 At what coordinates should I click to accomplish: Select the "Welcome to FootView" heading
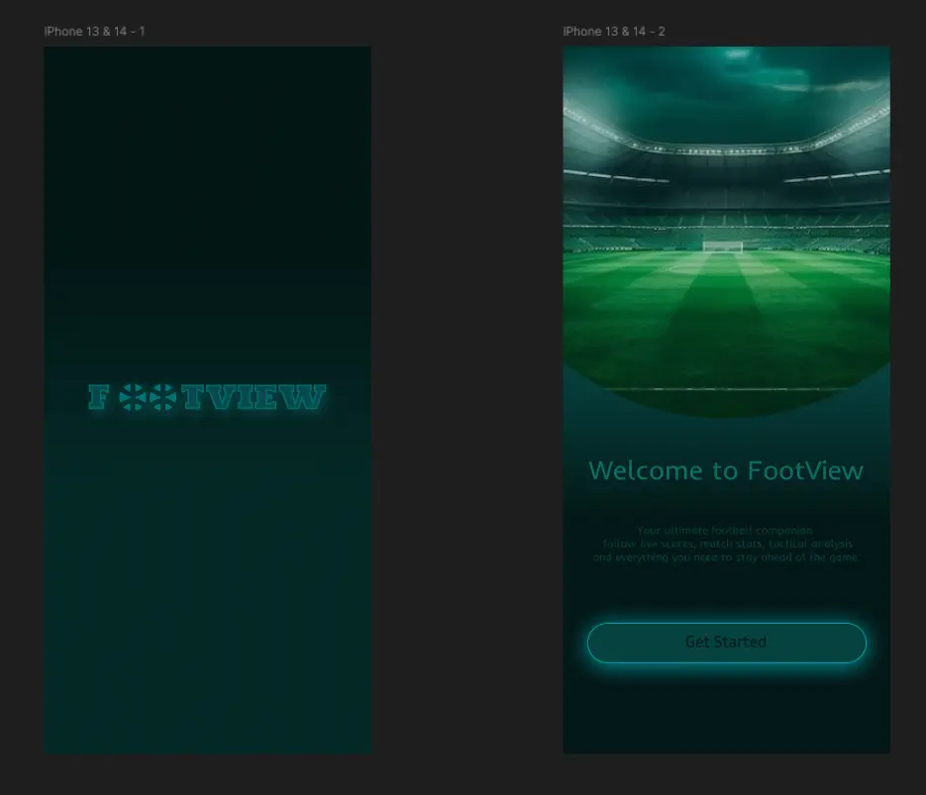point(726,470)
